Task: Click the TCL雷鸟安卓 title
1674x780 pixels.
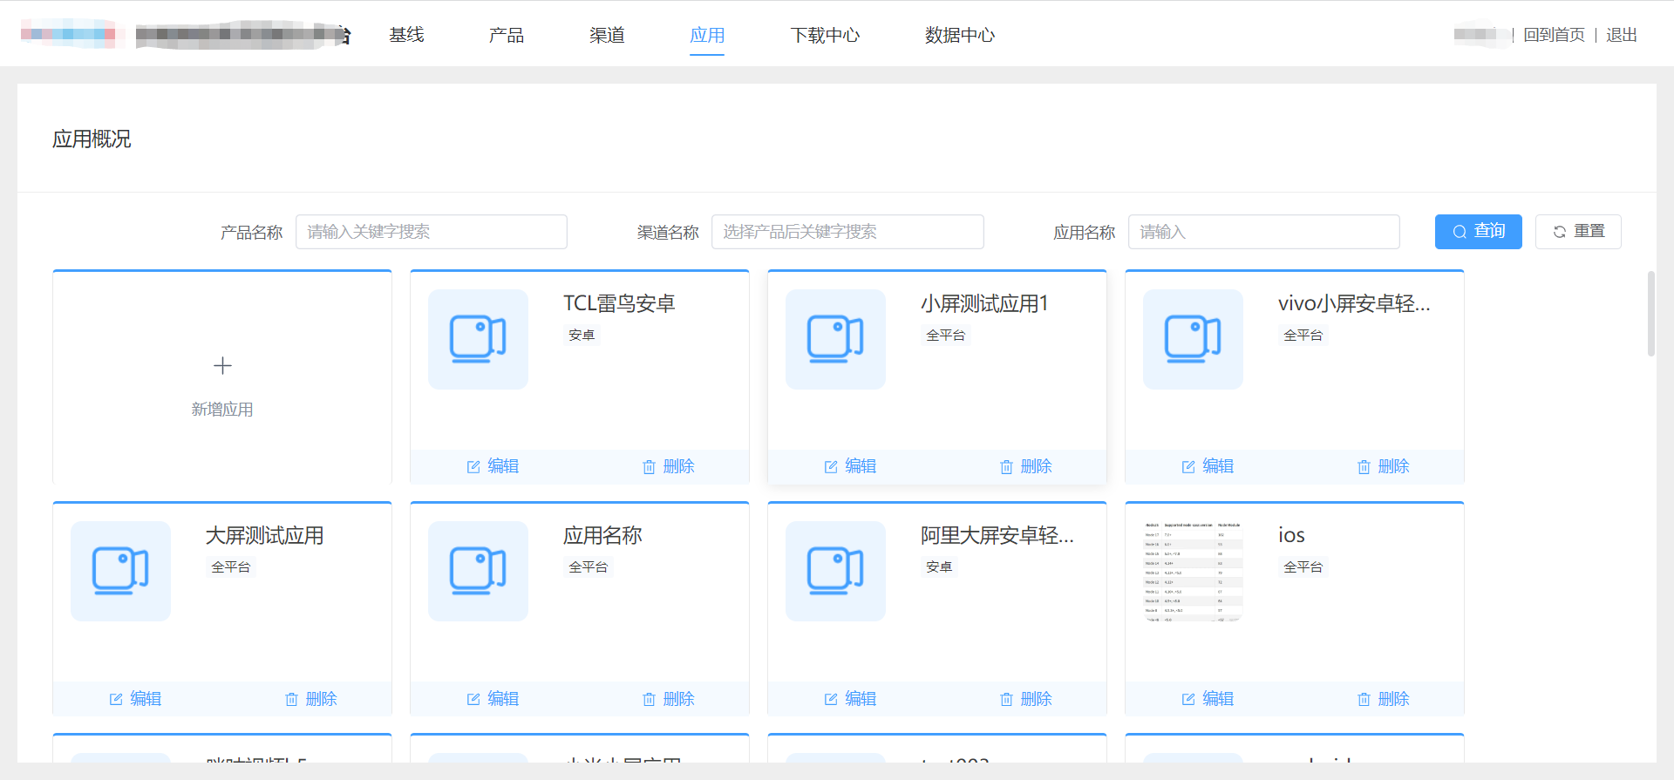Action: coord(619,303)
